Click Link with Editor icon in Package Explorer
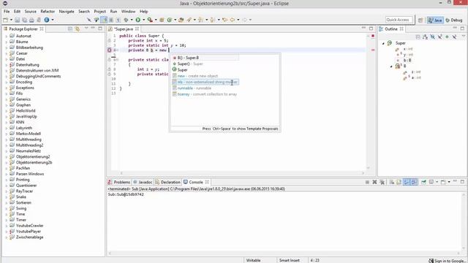 78,28
